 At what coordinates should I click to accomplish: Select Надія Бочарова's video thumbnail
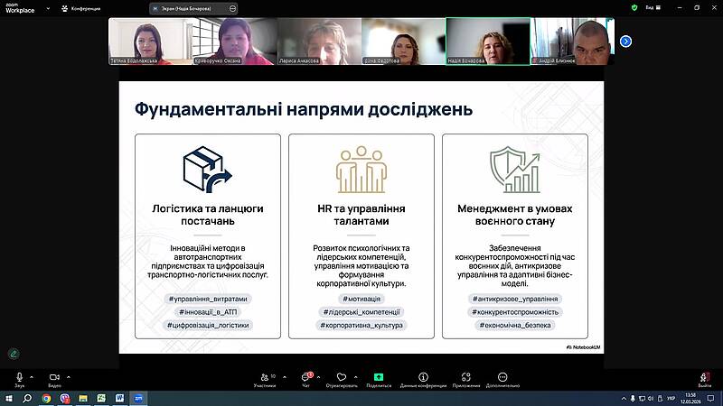pos(487,41)
